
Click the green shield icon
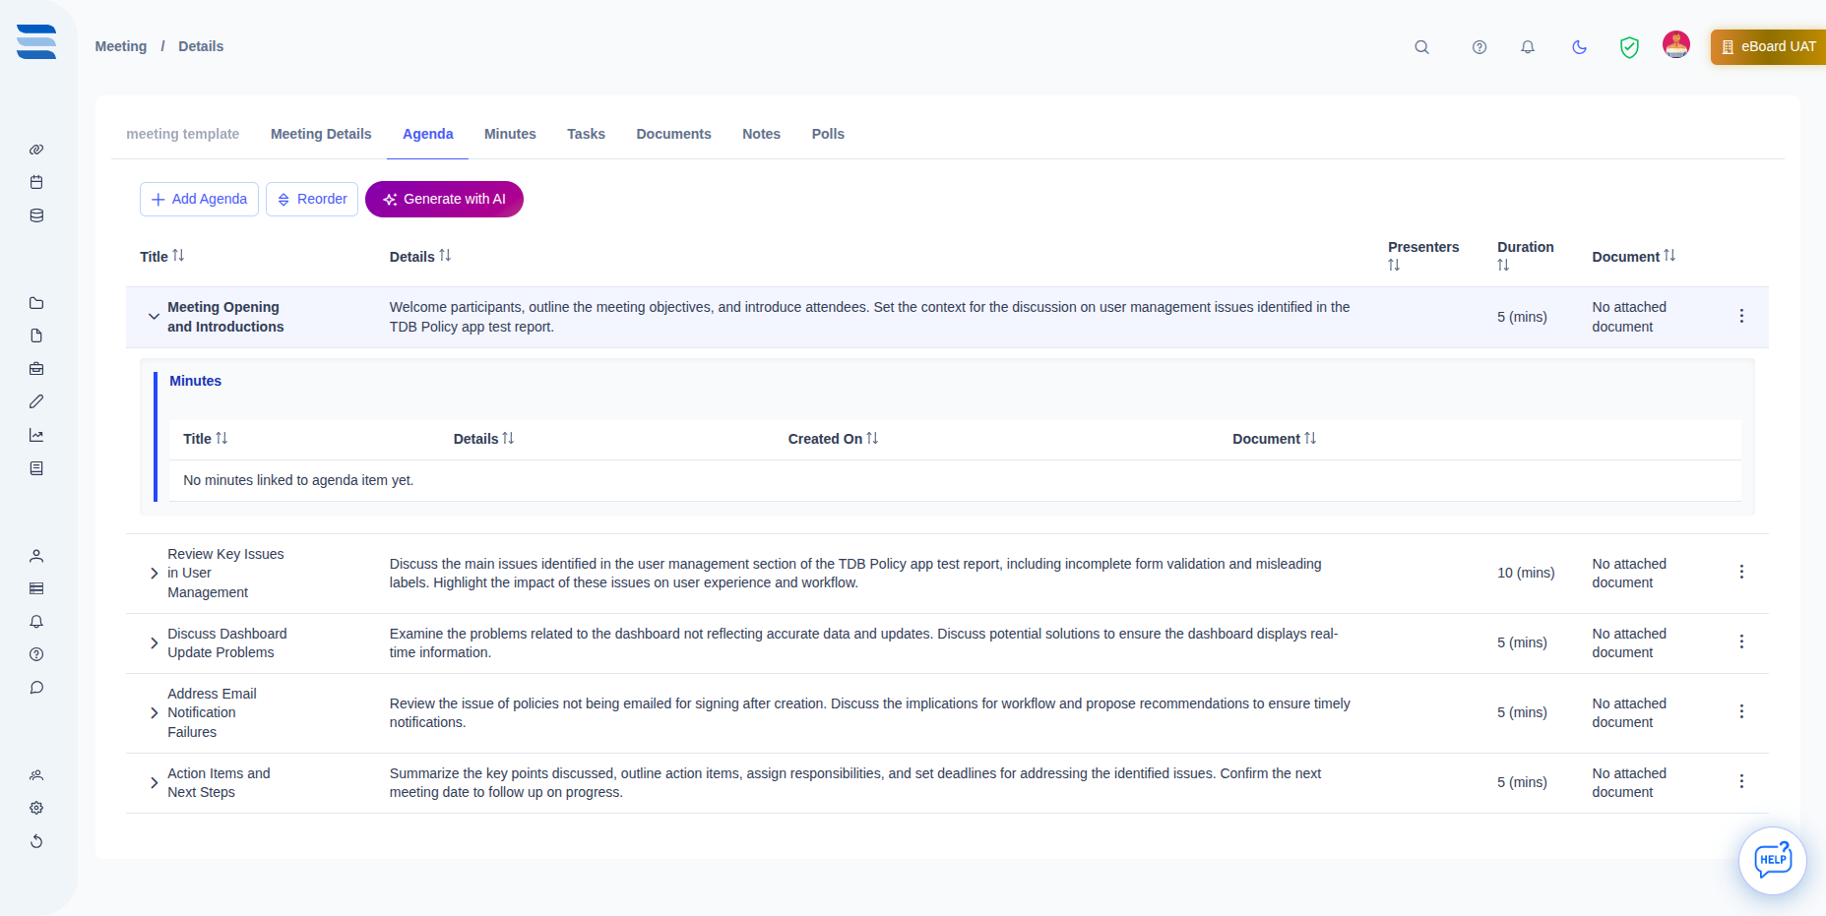click(1629, 47)
